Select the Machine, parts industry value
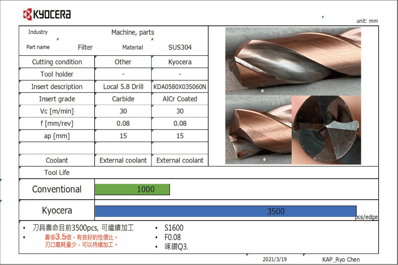 [x=133, y=33]
